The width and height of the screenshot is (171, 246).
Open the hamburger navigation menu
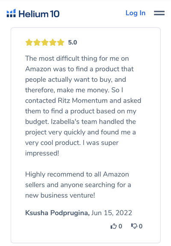(159, 13)
